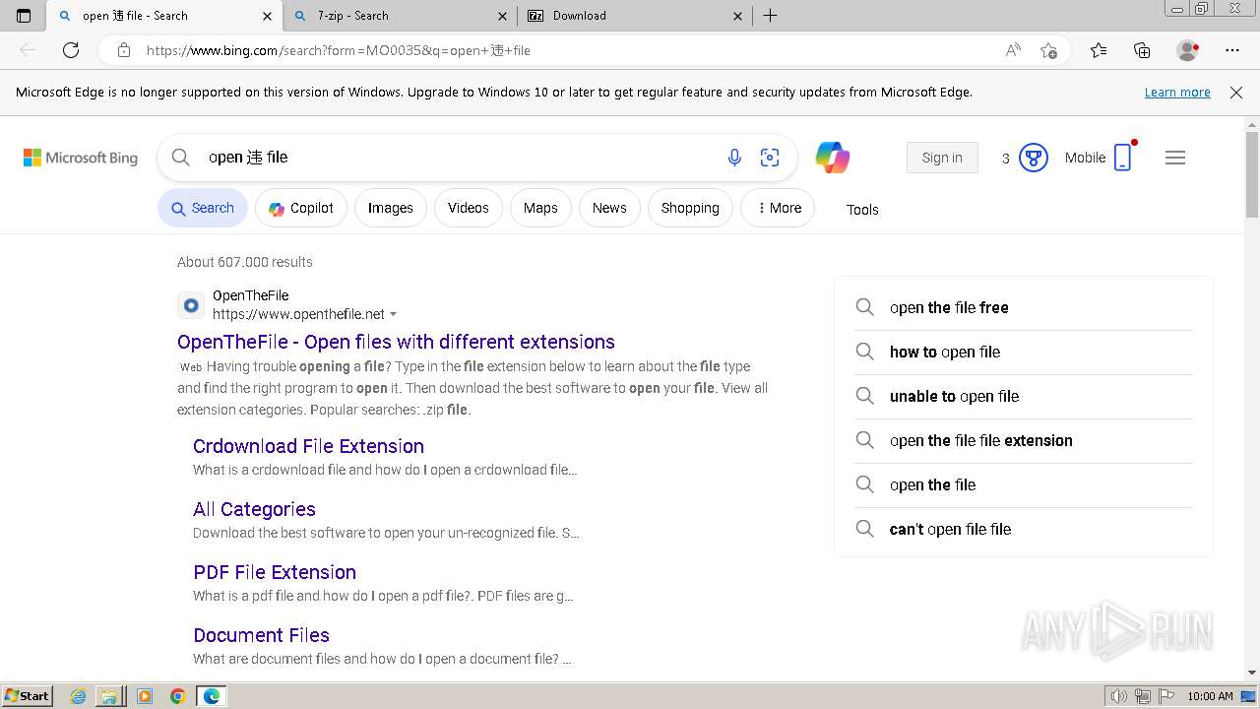The width and height of the screenshot is (1260, 709).
Task: Click the scrollbar down arrow
Action: point(1252,673)
